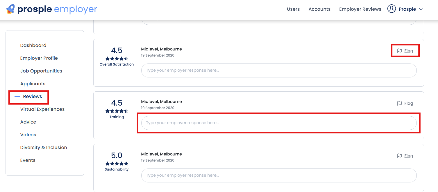Select Virtual Experiences in the sidebar

[x=42, y=109]
